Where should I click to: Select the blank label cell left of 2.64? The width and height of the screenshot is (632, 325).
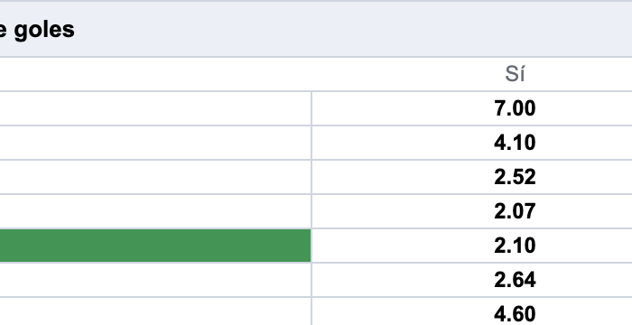click(155, 280)
